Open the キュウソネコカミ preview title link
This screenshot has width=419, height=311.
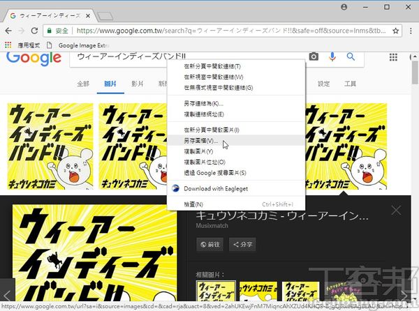[x=282, y=215]
